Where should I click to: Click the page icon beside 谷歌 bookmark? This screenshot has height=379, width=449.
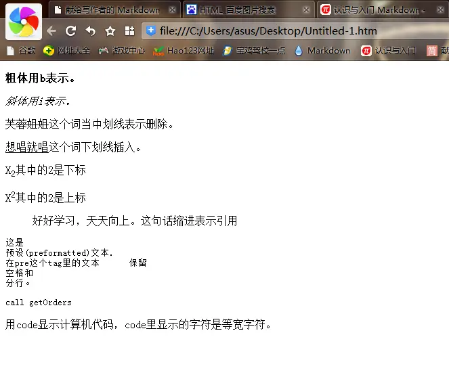(x=10, y=51)
